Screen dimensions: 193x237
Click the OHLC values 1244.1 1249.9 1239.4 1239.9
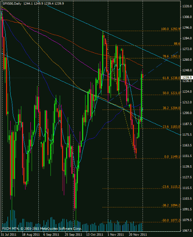(44, 3)
